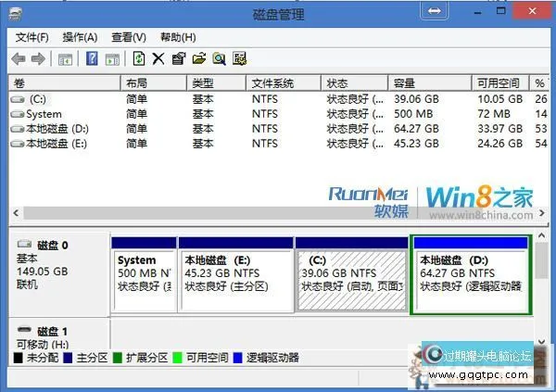Viewport: 556px width, 392px height.
Task: Show or hide console tree icon
Action: (65, 59)
